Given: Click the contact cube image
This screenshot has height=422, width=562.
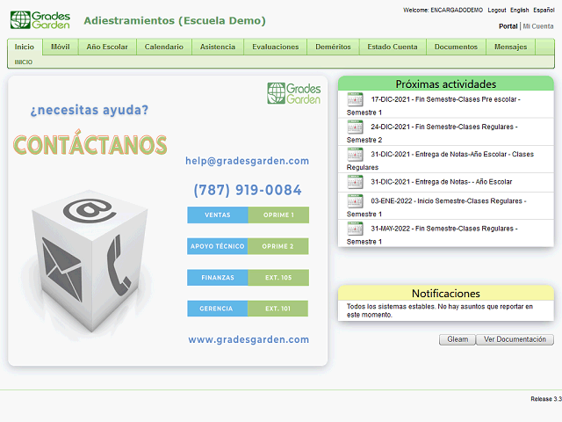Looking at the screenshot, I should click(90, 261).
